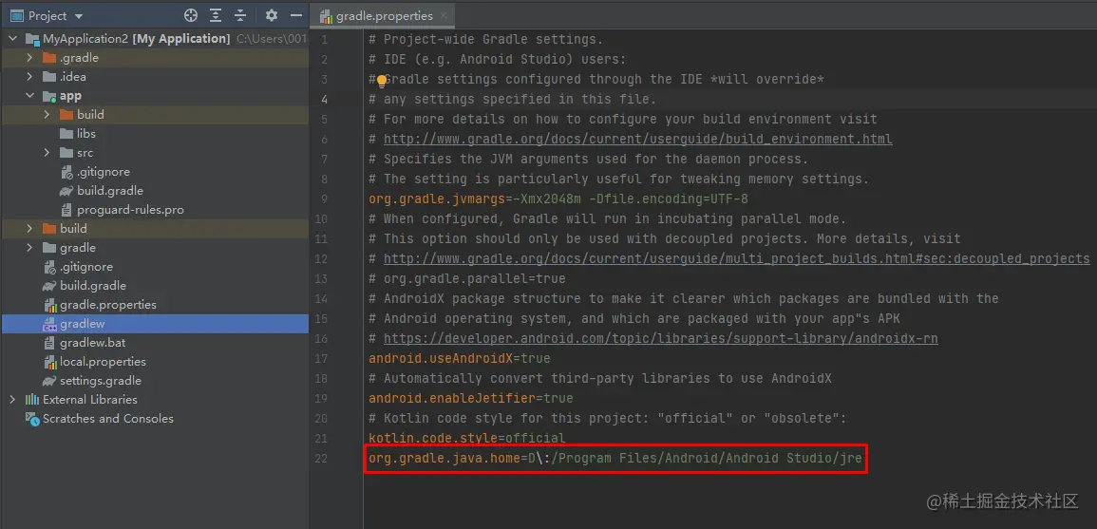This screenshot has width=1097, height=529.
Task: Open the build_environment.html documentation link
Action: [637, 139]
